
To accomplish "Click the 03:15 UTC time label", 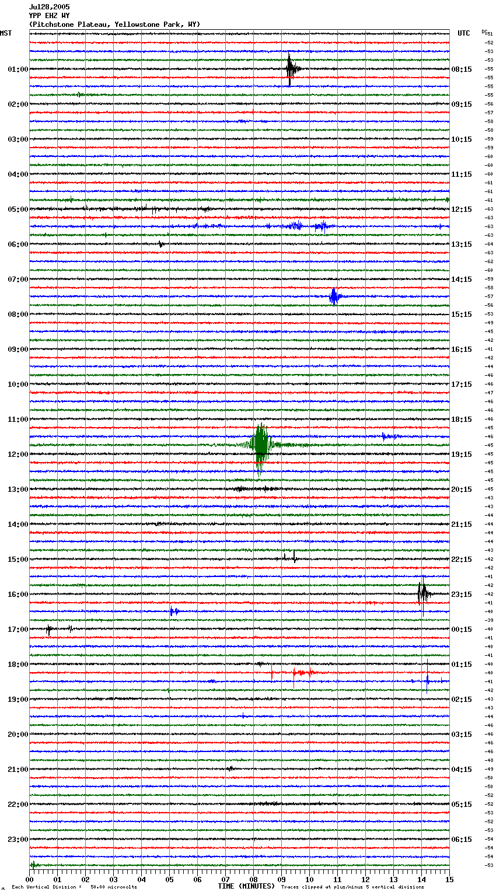I will point(462,735).
